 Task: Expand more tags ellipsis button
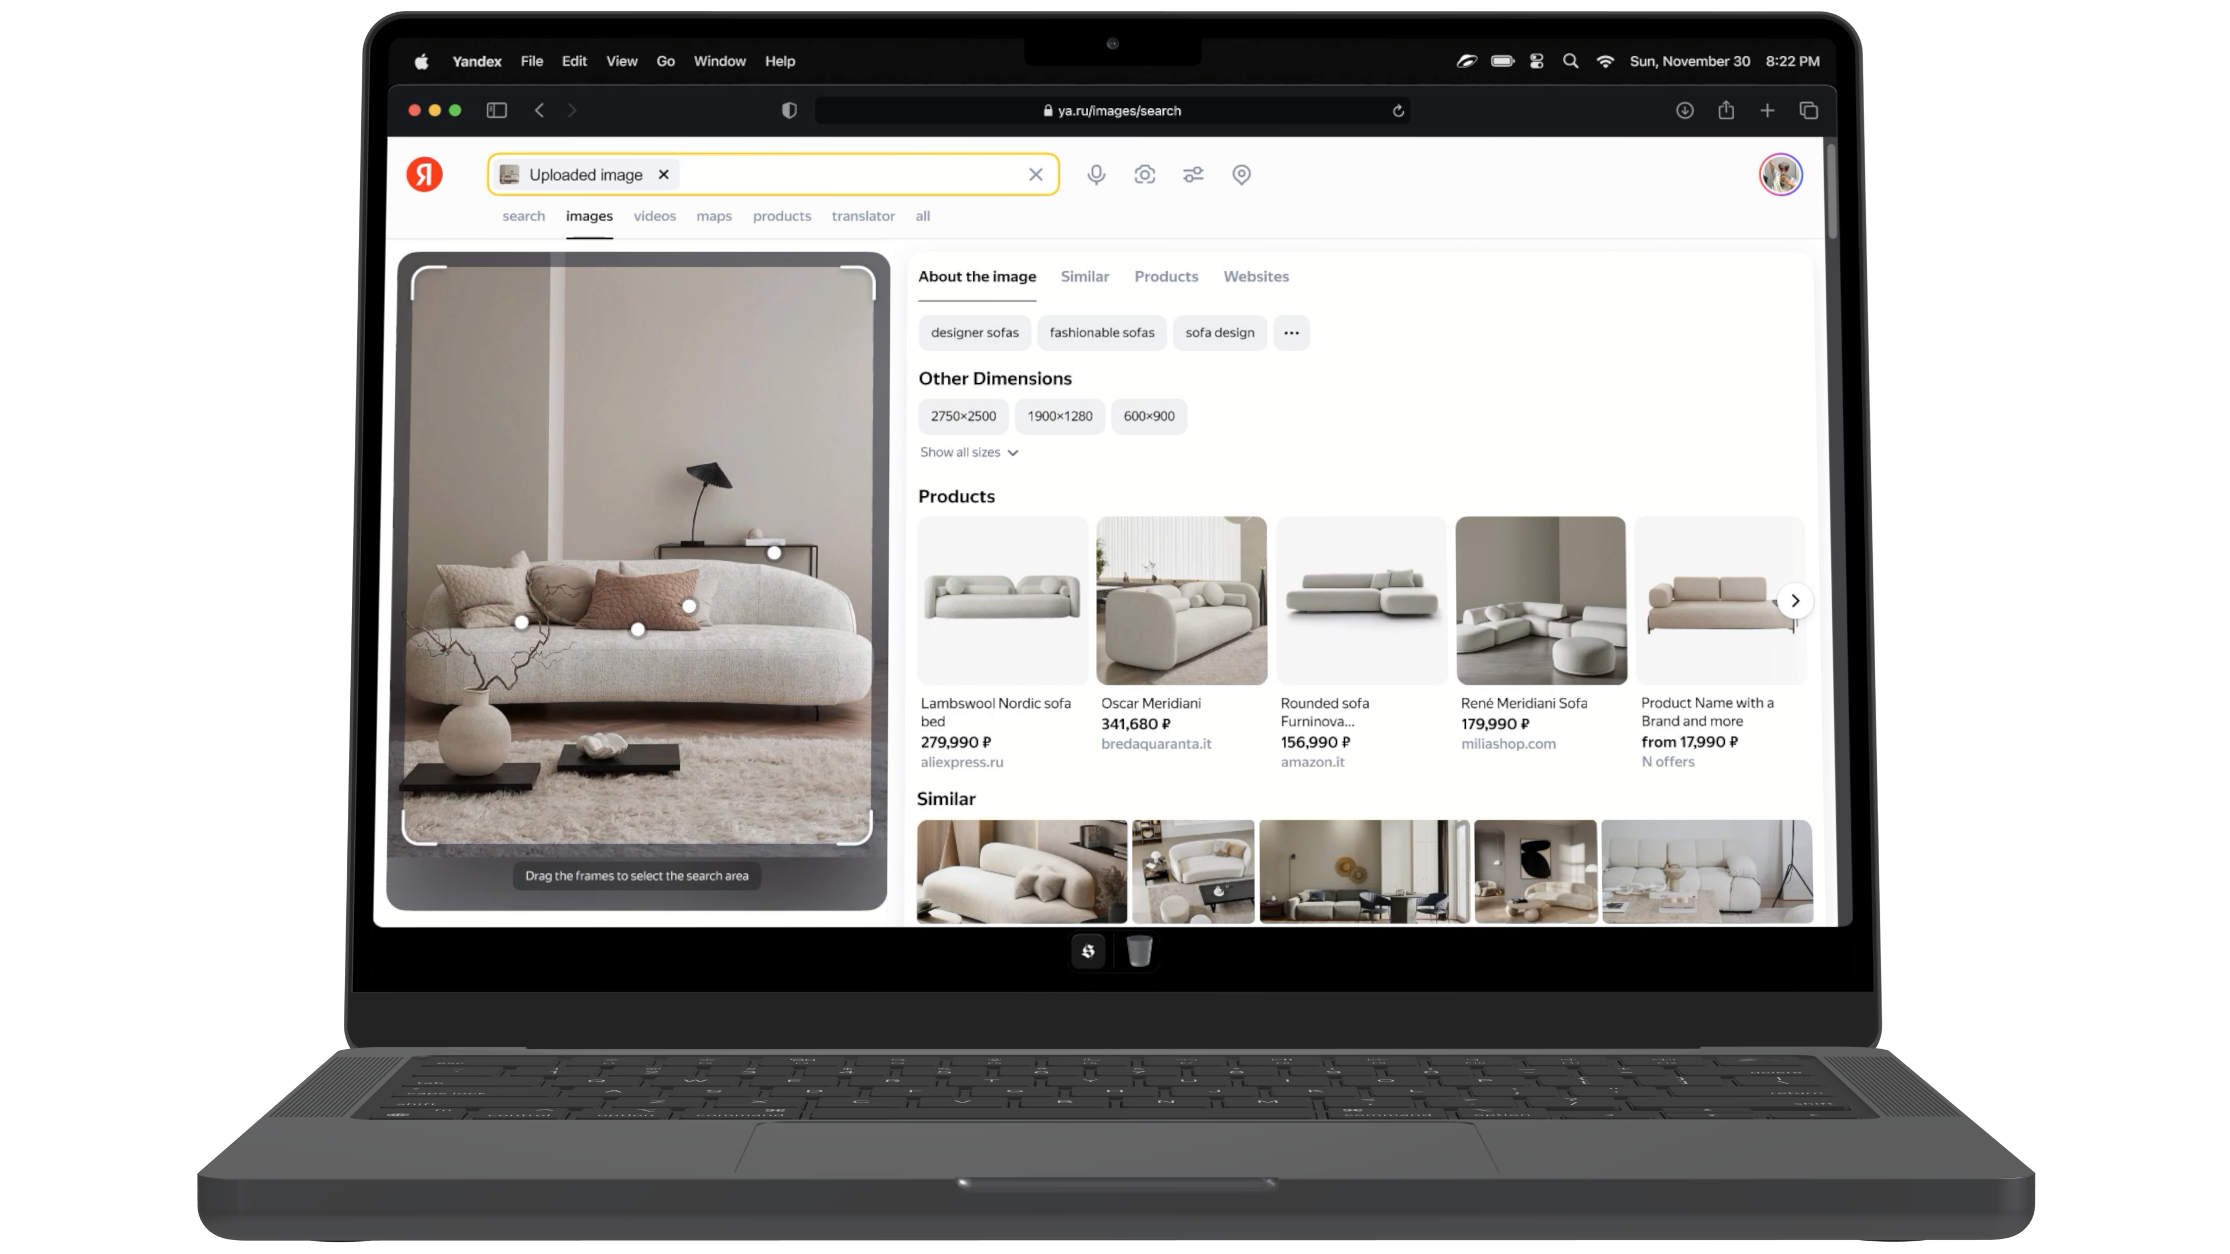(x=1291, y=333)
